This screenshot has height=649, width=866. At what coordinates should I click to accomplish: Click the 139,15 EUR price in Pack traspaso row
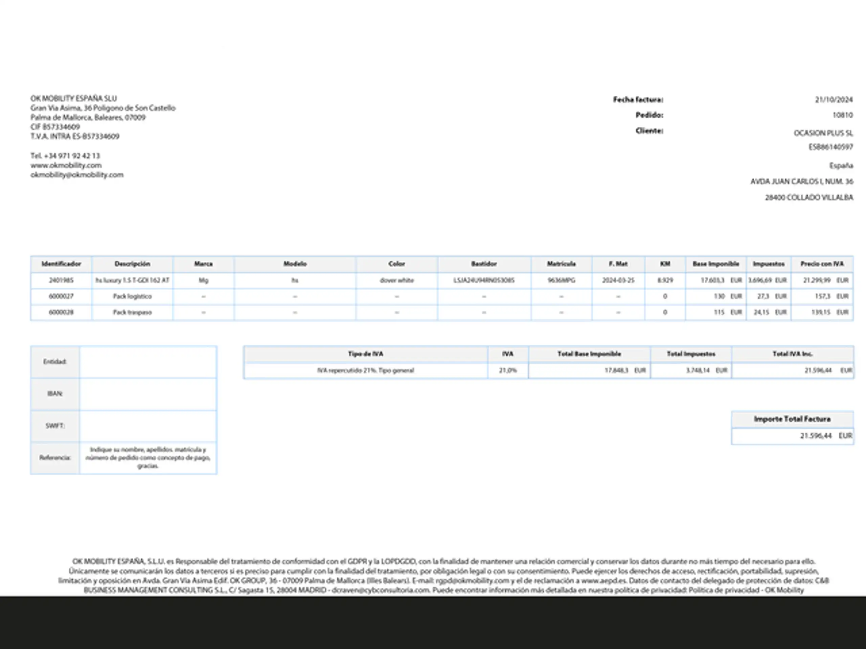coord(830,313)
